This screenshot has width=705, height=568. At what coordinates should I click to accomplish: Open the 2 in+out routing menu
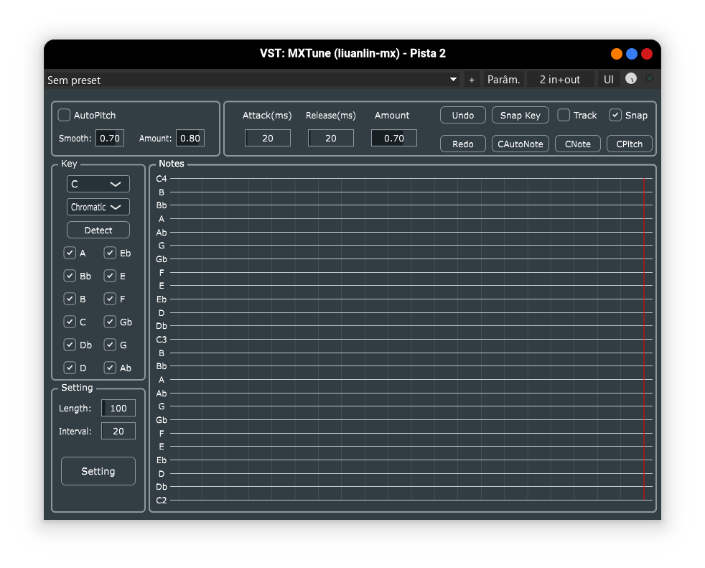(559, 80)
